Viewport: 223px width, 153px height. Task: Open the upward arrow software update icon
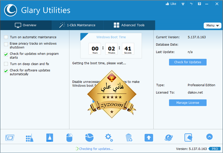pyautogui.click(x=149, y=138)
